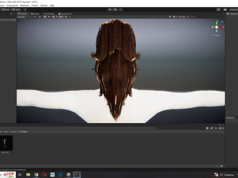
Task: Toggle the 2D view button
Action: click(40, 17)
